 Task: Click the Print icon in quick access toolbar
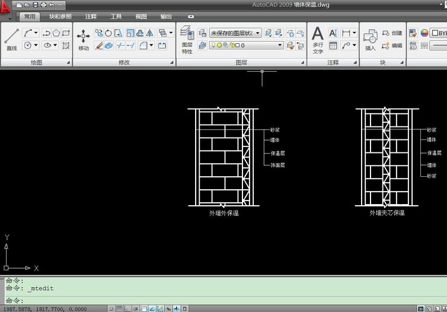tap(43, 5)
